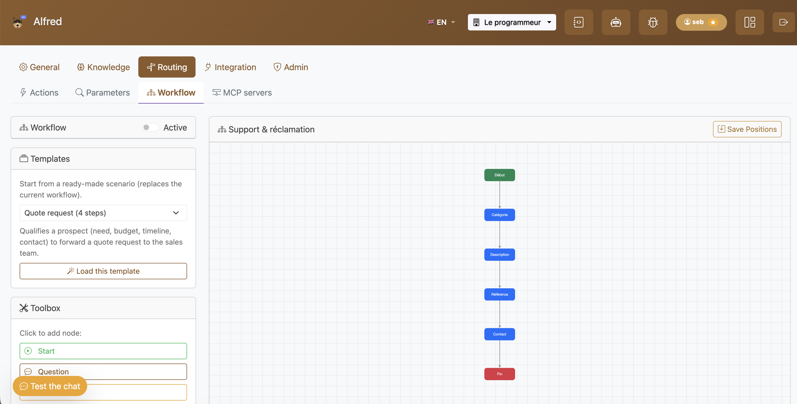The image size is (797, 404).
Task: Click the magic wand icon in Load template
Action: click(70, 271)
